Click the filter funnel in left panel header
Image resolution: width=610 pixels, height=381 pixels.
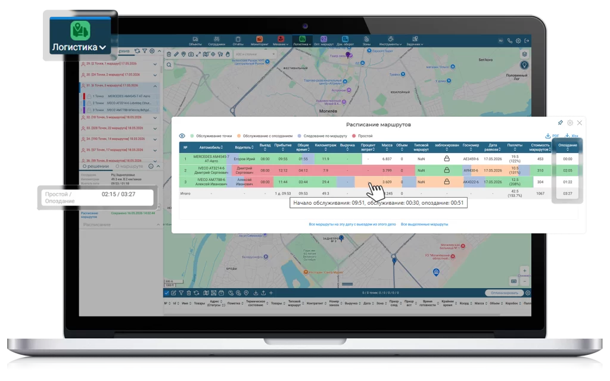click(x=145, y=51)
